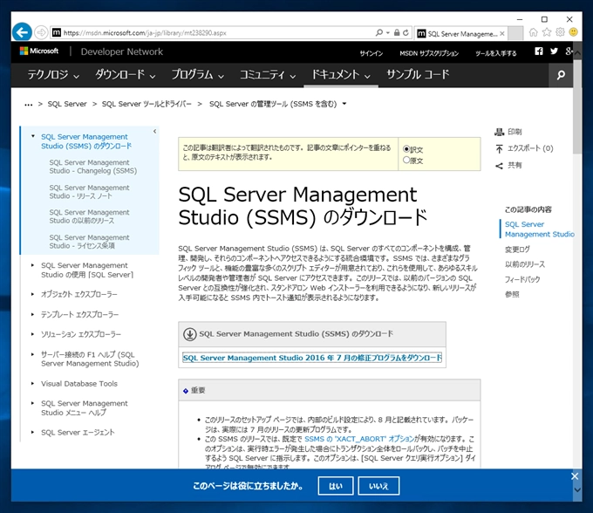Open the ドキュメント navigation menu
Viewport: 593px width, 513px height.
[x=341, y=75]
